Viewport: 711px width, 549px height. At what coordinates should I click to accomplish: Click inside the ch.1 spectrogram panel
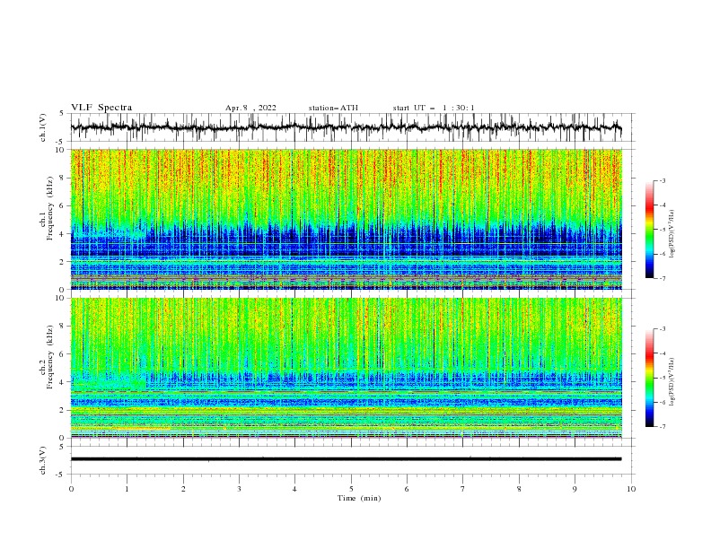[346, 219]
